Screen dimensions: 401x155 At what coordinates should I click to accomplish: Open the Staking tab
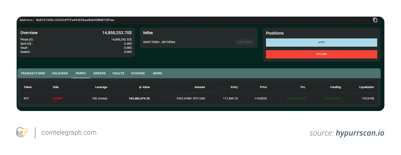pos(138,73)
